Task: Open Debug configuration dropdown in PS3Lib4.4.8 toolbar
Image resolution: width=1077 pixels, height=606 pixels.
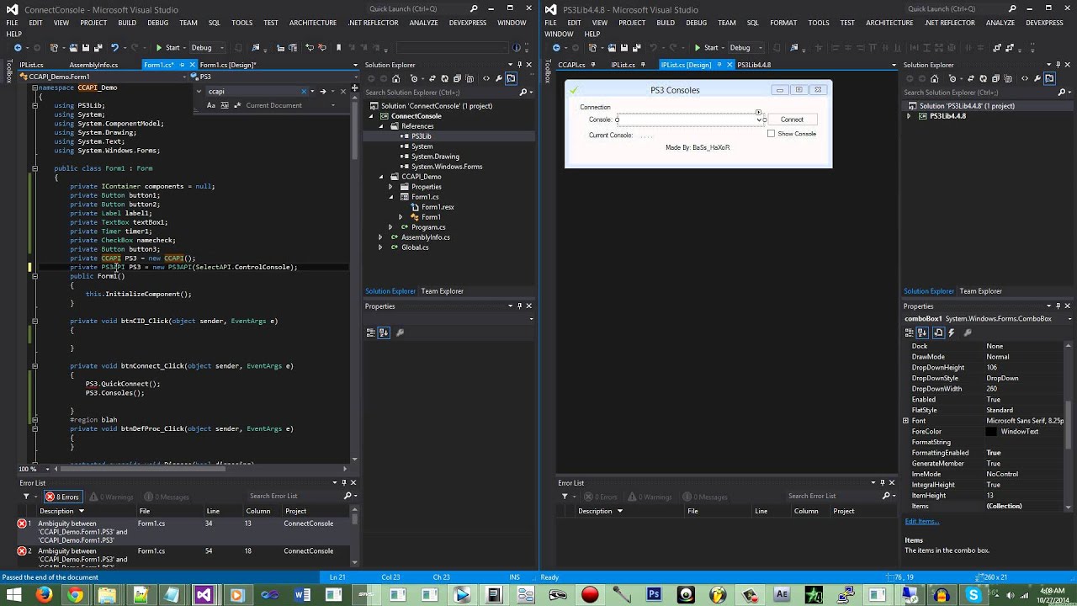Action: pyautogui.click(x=745, y=48)
